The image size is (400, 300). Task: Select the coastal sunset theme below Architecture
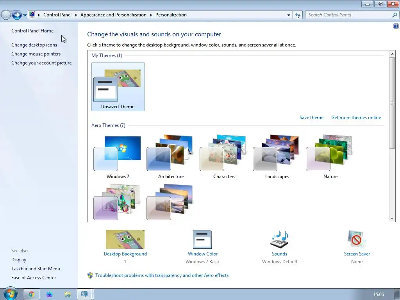pyautogui.click(x=171, y=202)
